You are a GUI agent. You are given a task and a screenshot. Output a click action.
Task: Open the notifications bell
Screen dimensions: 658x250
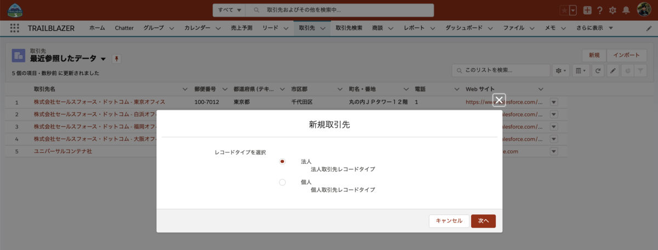coord(626,10)
